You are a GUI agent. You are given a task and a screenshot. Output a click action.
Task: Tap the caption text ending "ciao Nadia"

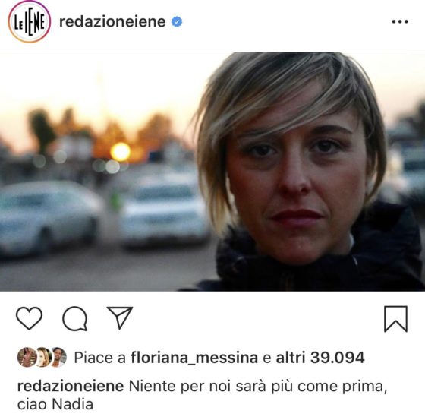coord(203,395)
